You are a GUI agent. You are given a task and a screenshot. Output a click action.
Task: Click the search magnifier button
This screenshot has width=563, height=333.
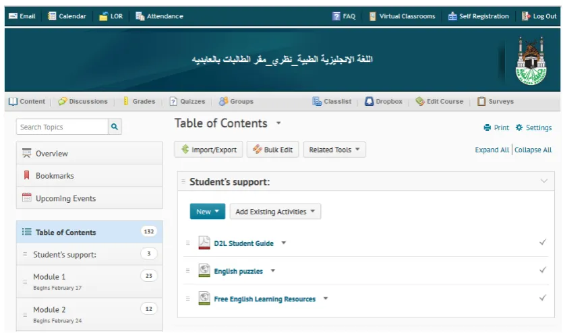(115, 127)
